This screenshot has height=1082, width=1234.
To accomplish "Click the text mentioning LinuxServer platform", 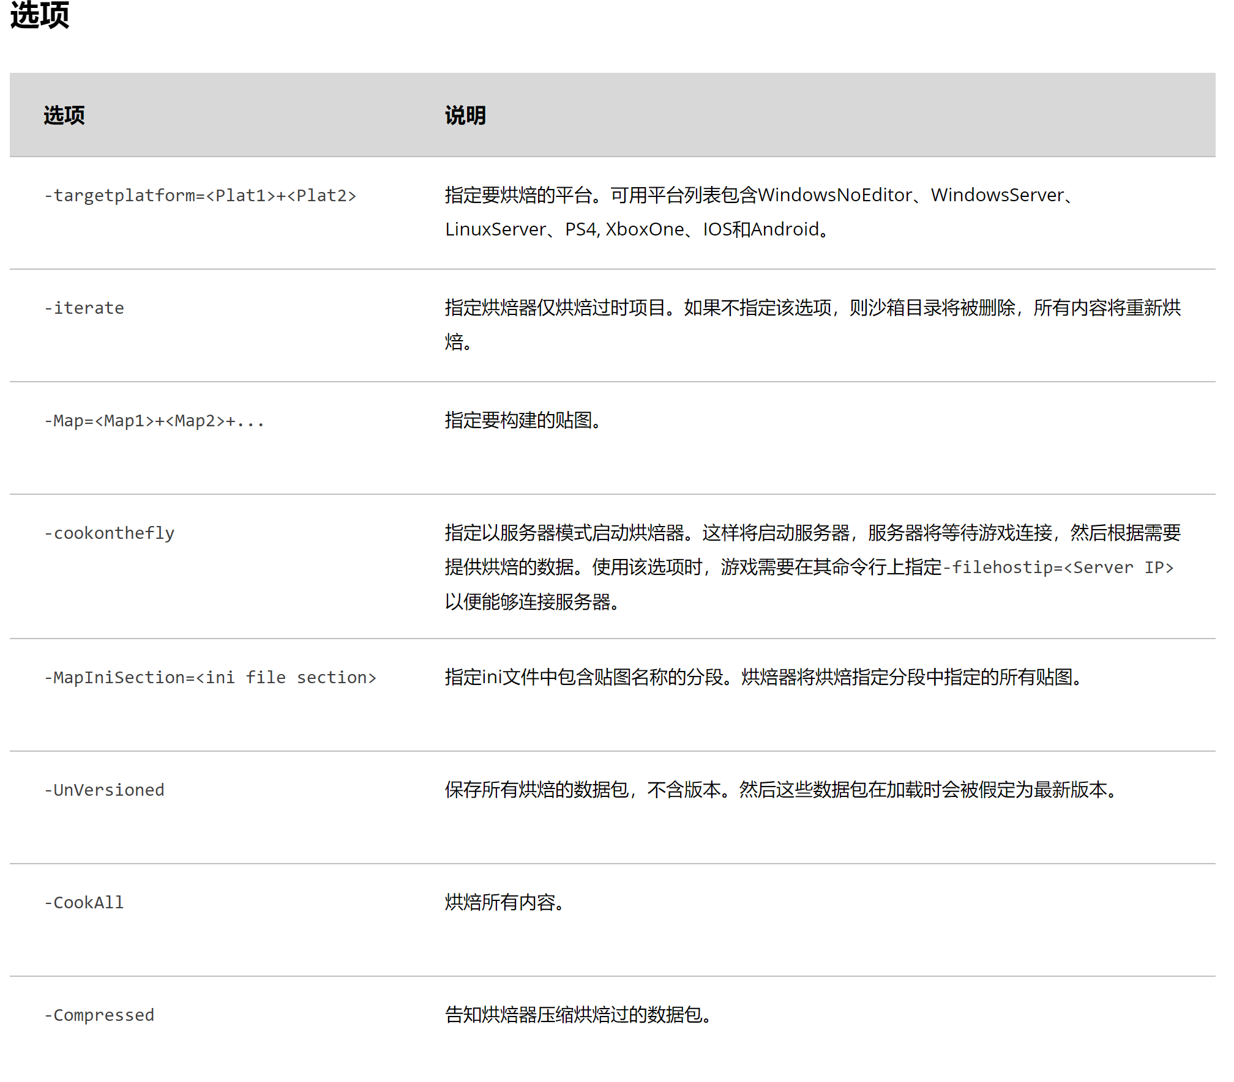I will 495,229.
